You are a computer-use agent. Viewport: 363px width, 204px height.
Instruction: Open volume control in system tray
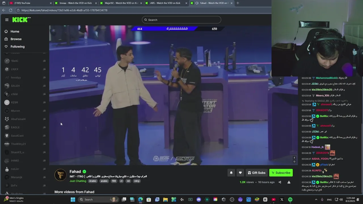(341, 199)
